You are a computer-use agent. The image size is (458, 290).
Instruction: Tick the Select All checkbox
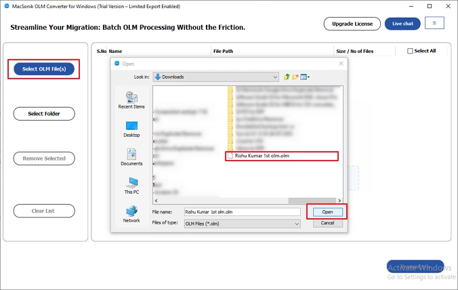(x=410, y=51)
